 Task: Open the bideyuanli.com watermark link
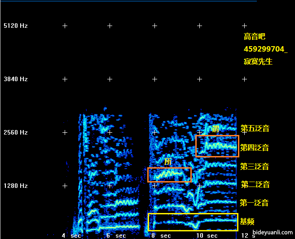pos(273,233)
